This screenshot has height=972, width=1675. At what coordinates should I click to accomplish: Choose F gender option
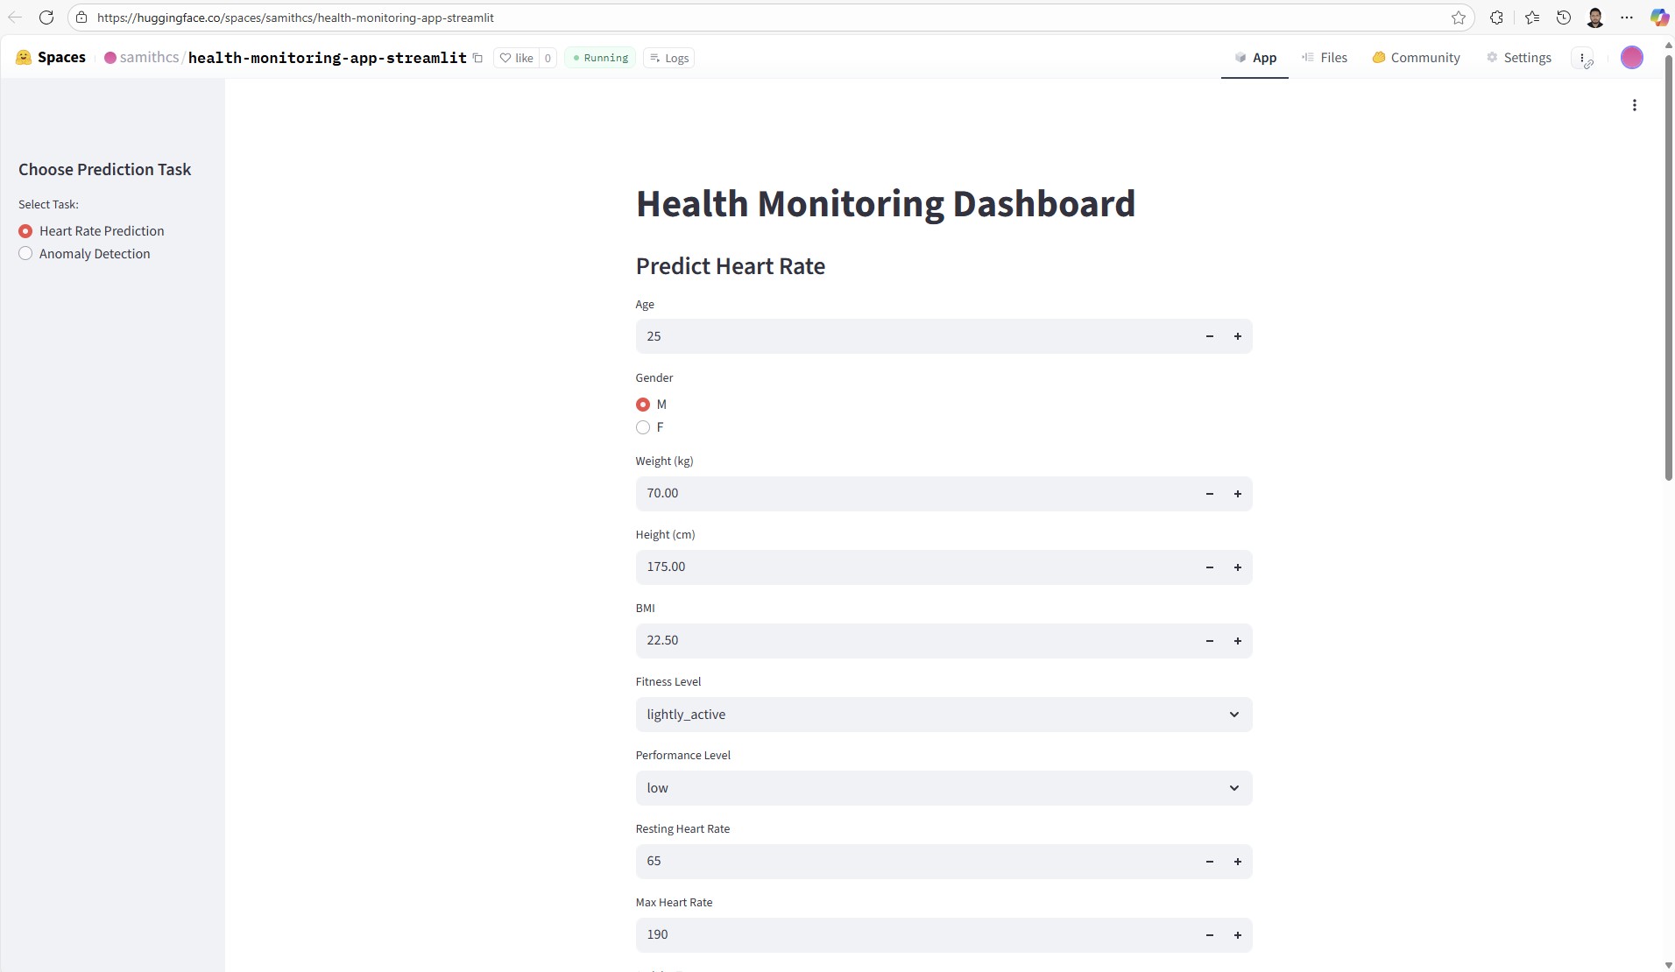click(643, 427)
